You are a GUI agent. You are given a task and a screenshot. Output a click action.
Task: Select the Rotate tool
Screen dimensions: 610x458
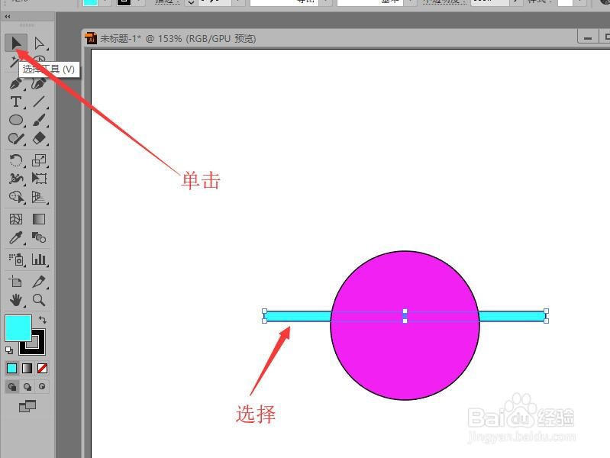(16, 160)
